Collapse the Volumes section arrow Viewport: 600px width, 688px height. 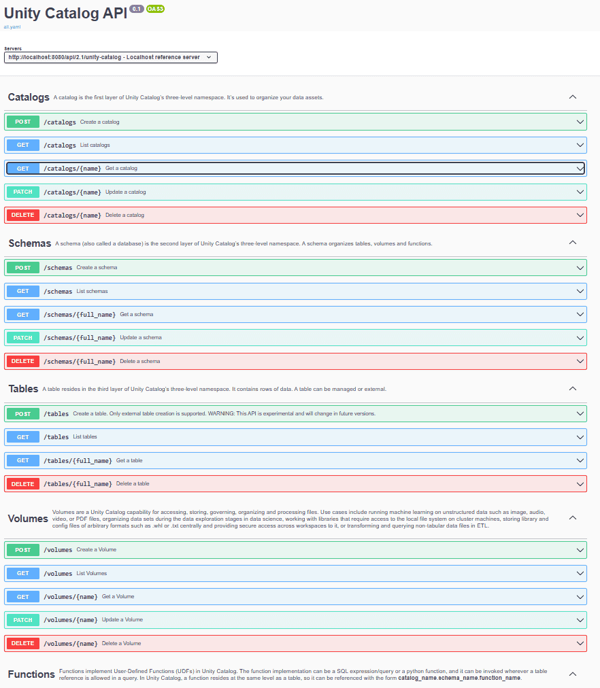coord(572,518)
